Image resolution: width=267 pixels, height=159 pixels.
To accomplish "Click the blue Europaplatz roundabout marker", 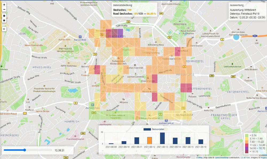I will (236, 37).
